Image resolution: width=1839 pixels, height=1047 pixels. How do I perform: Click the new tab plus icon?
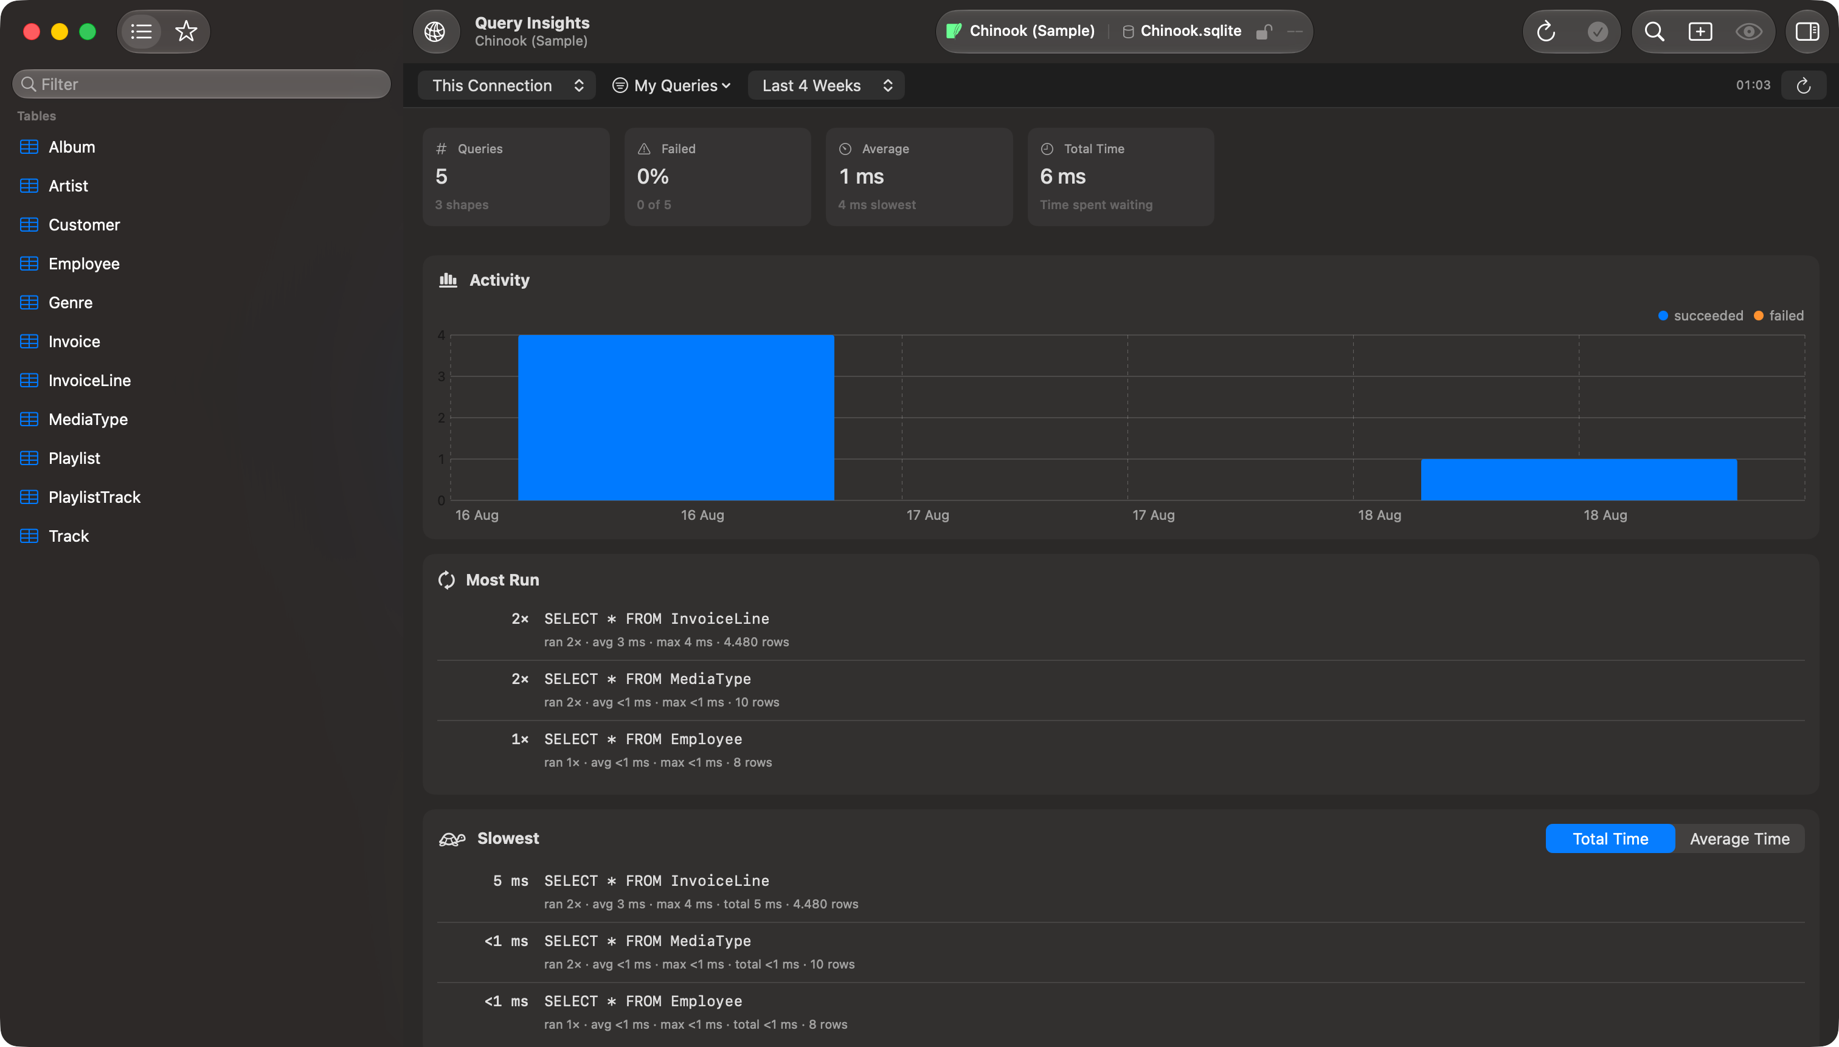(1700, 32)
